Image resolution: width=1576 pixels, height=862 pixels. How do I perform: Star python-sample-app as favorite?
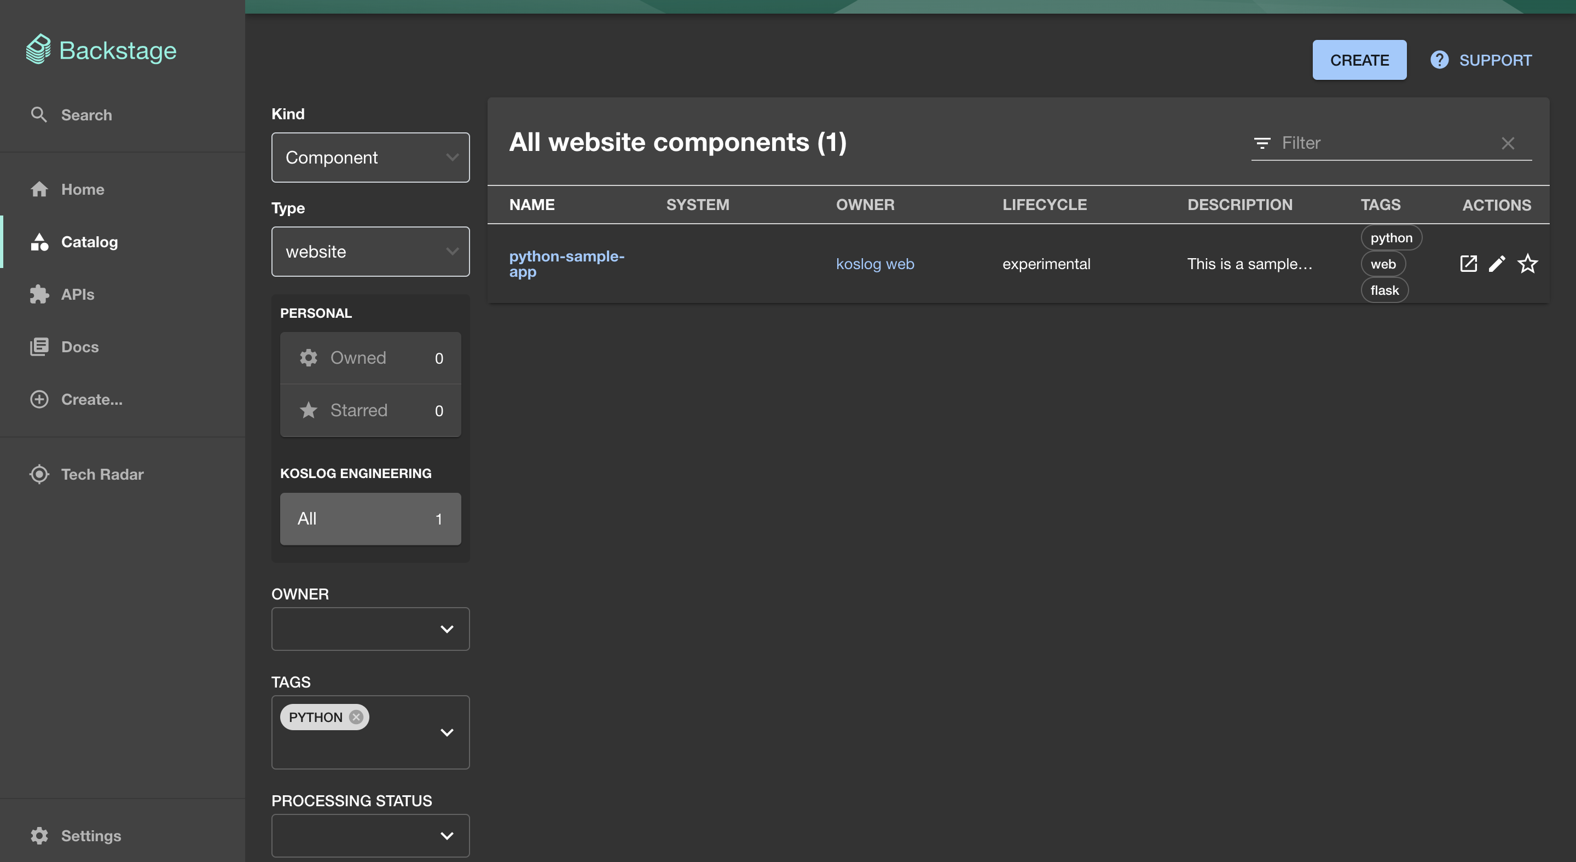1527,264
